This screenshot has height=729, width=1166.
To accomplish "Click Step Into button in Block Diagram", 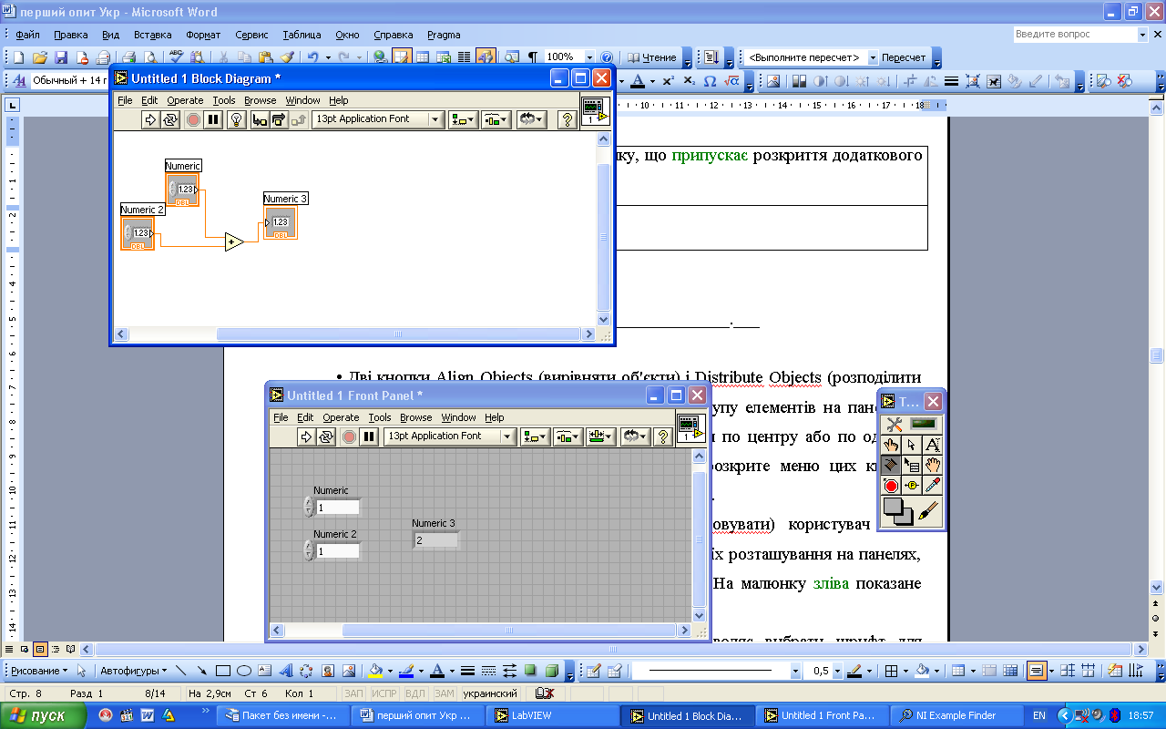I will point(260,119).
